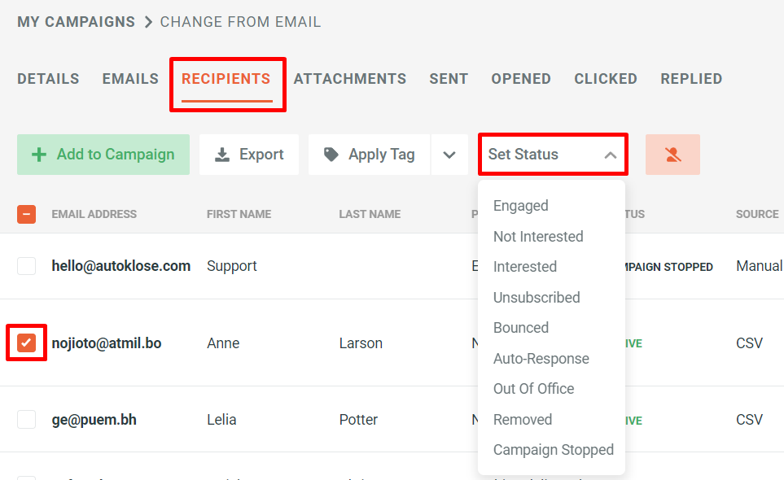Click the plus icon on Add to Campaign
This screenshot has height=480, width=784.
pyautogui.click(x=39, y=154)
